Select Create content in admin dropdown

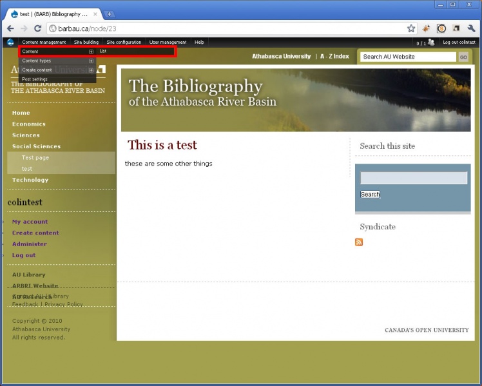click(57, 70)
